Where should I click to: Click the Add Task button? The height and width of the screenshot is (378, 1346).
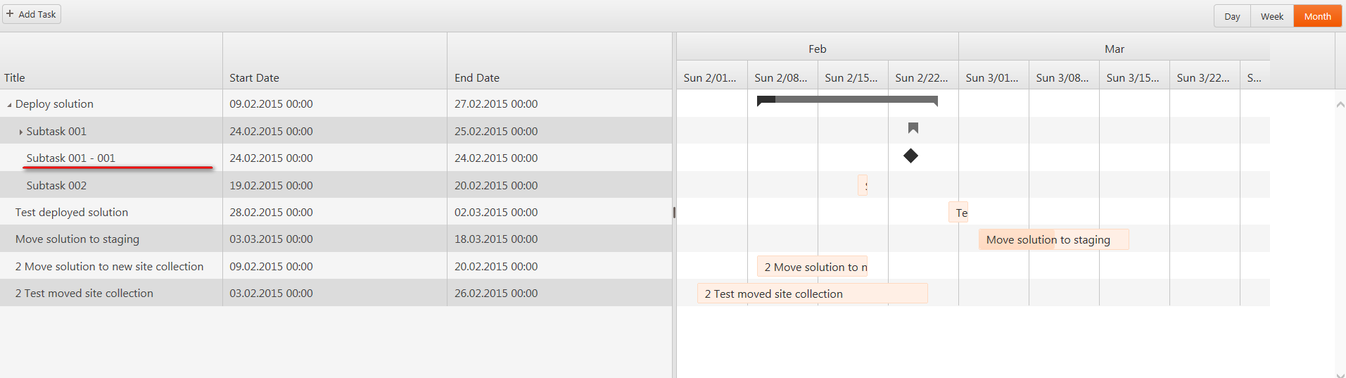point(32,14)
